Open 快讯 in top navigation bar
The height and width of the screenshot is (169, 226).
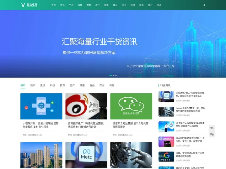[x=62, y=5]
